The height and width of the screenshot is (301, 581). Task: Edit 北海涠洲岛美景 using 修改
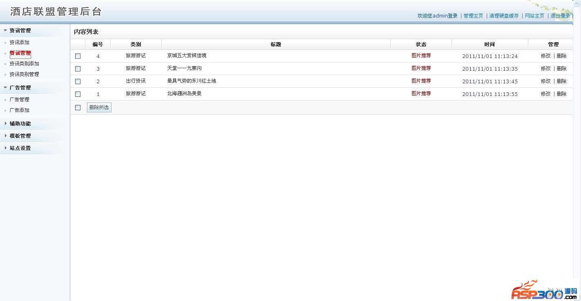pos(545,94)
